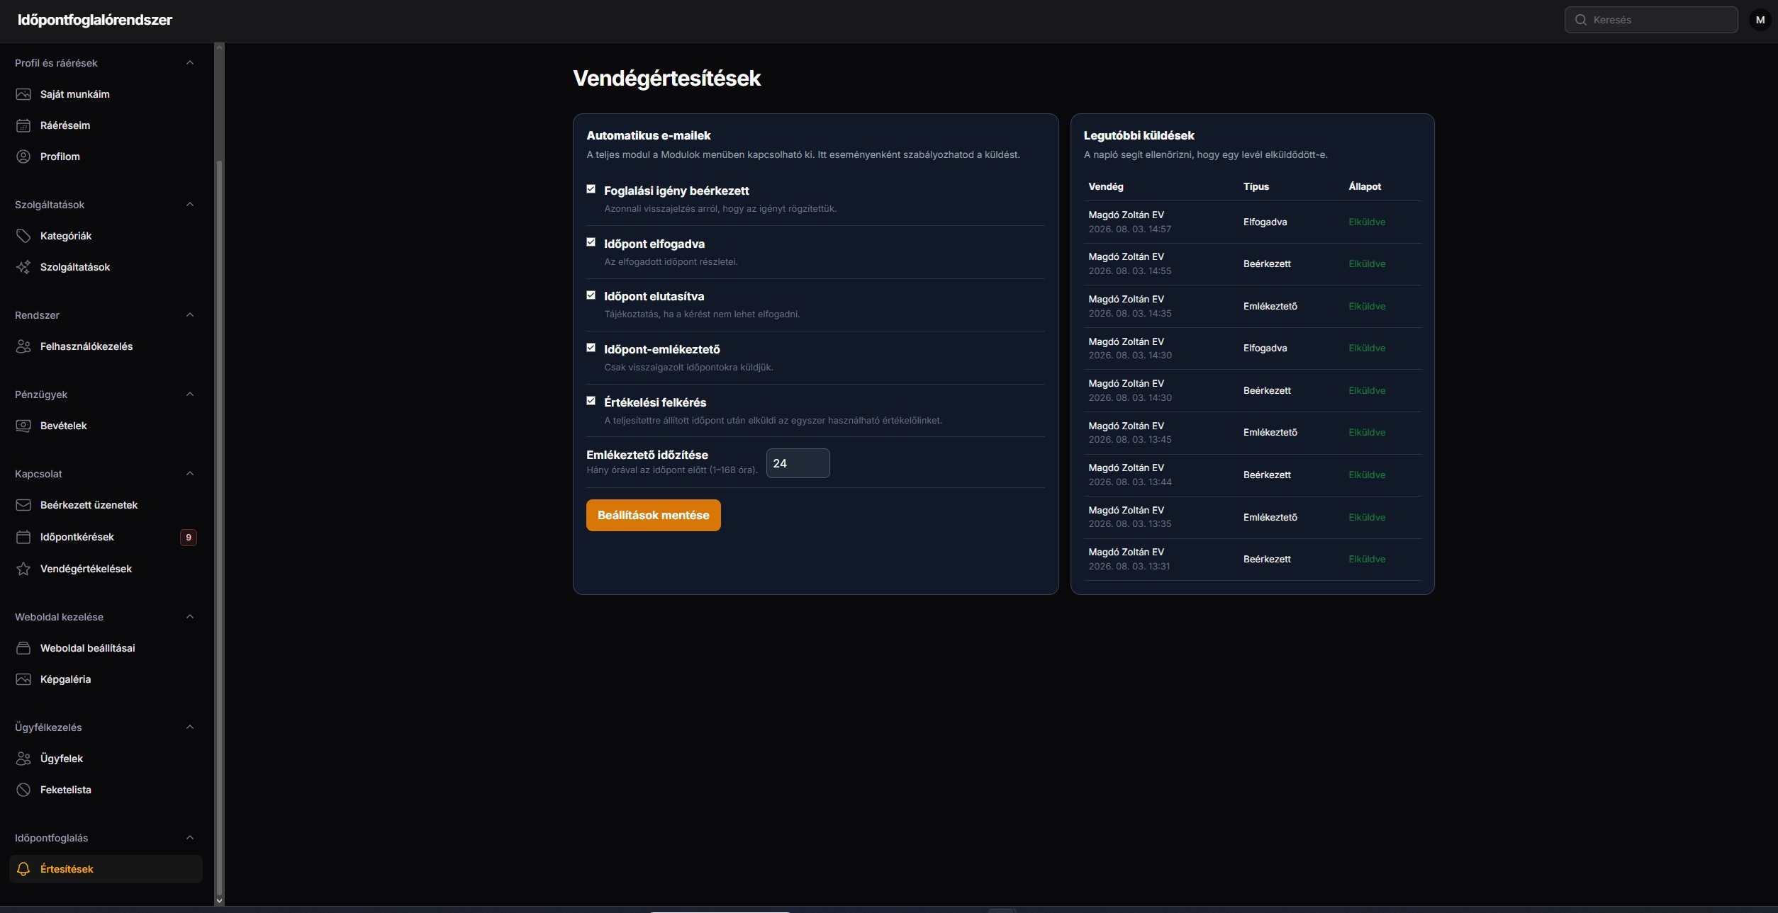1778x913 pixels.
Task: Click the Képgaléria picture icon
Action: click(23, 679)
